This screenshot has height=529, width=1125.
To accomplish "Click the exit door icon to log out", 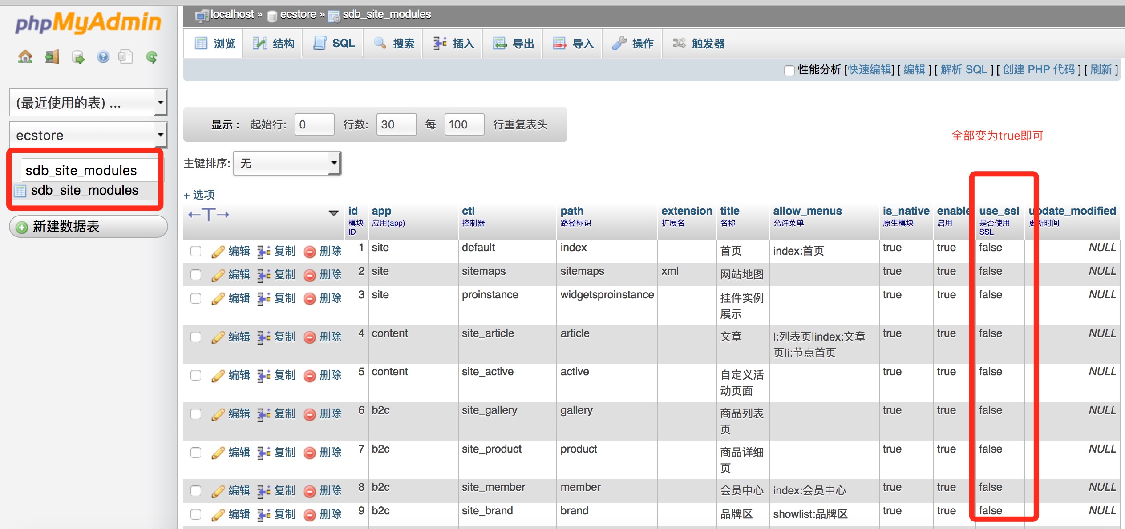I will (x=51, y=57).
